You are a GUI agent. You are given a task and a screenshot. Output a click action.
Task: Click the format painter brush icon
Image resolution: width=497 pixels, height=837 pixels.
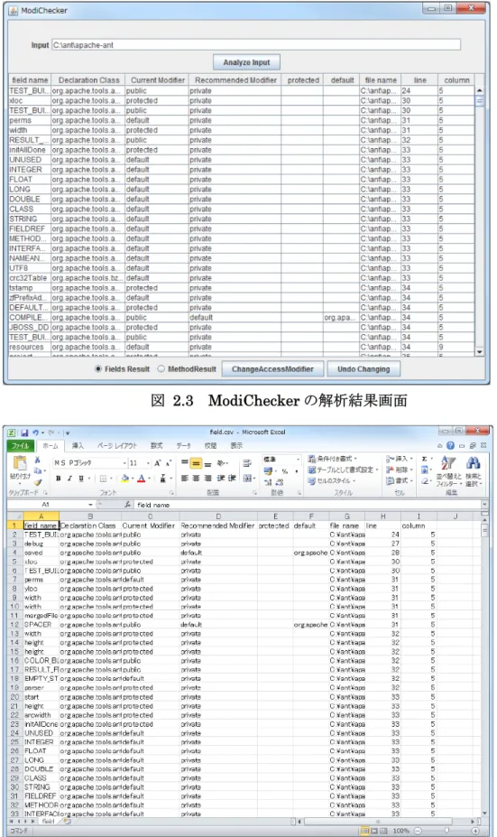click(37, 481)
